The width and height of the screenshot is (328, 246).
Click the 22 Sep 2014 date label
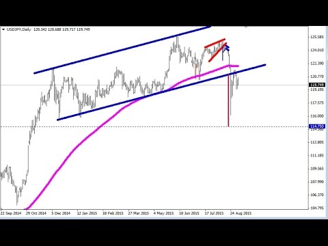pyautogui.click(x=11, y=213)
